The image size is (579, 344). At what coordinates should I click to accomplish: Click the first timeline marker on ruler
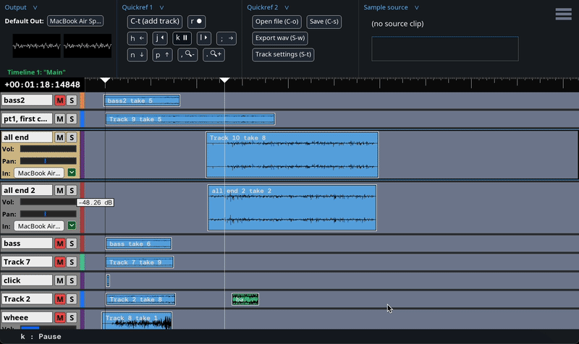point(105,80)
